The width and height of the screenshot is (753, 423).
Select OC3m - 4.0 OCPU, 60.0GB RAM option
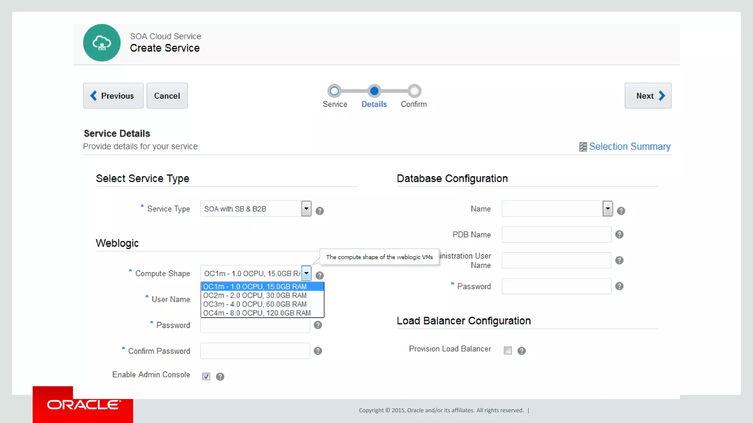(255, 304)
